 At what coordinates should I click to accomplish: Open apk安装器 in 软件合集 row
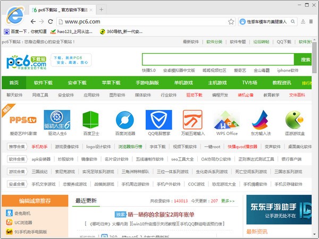pos(41,159)
